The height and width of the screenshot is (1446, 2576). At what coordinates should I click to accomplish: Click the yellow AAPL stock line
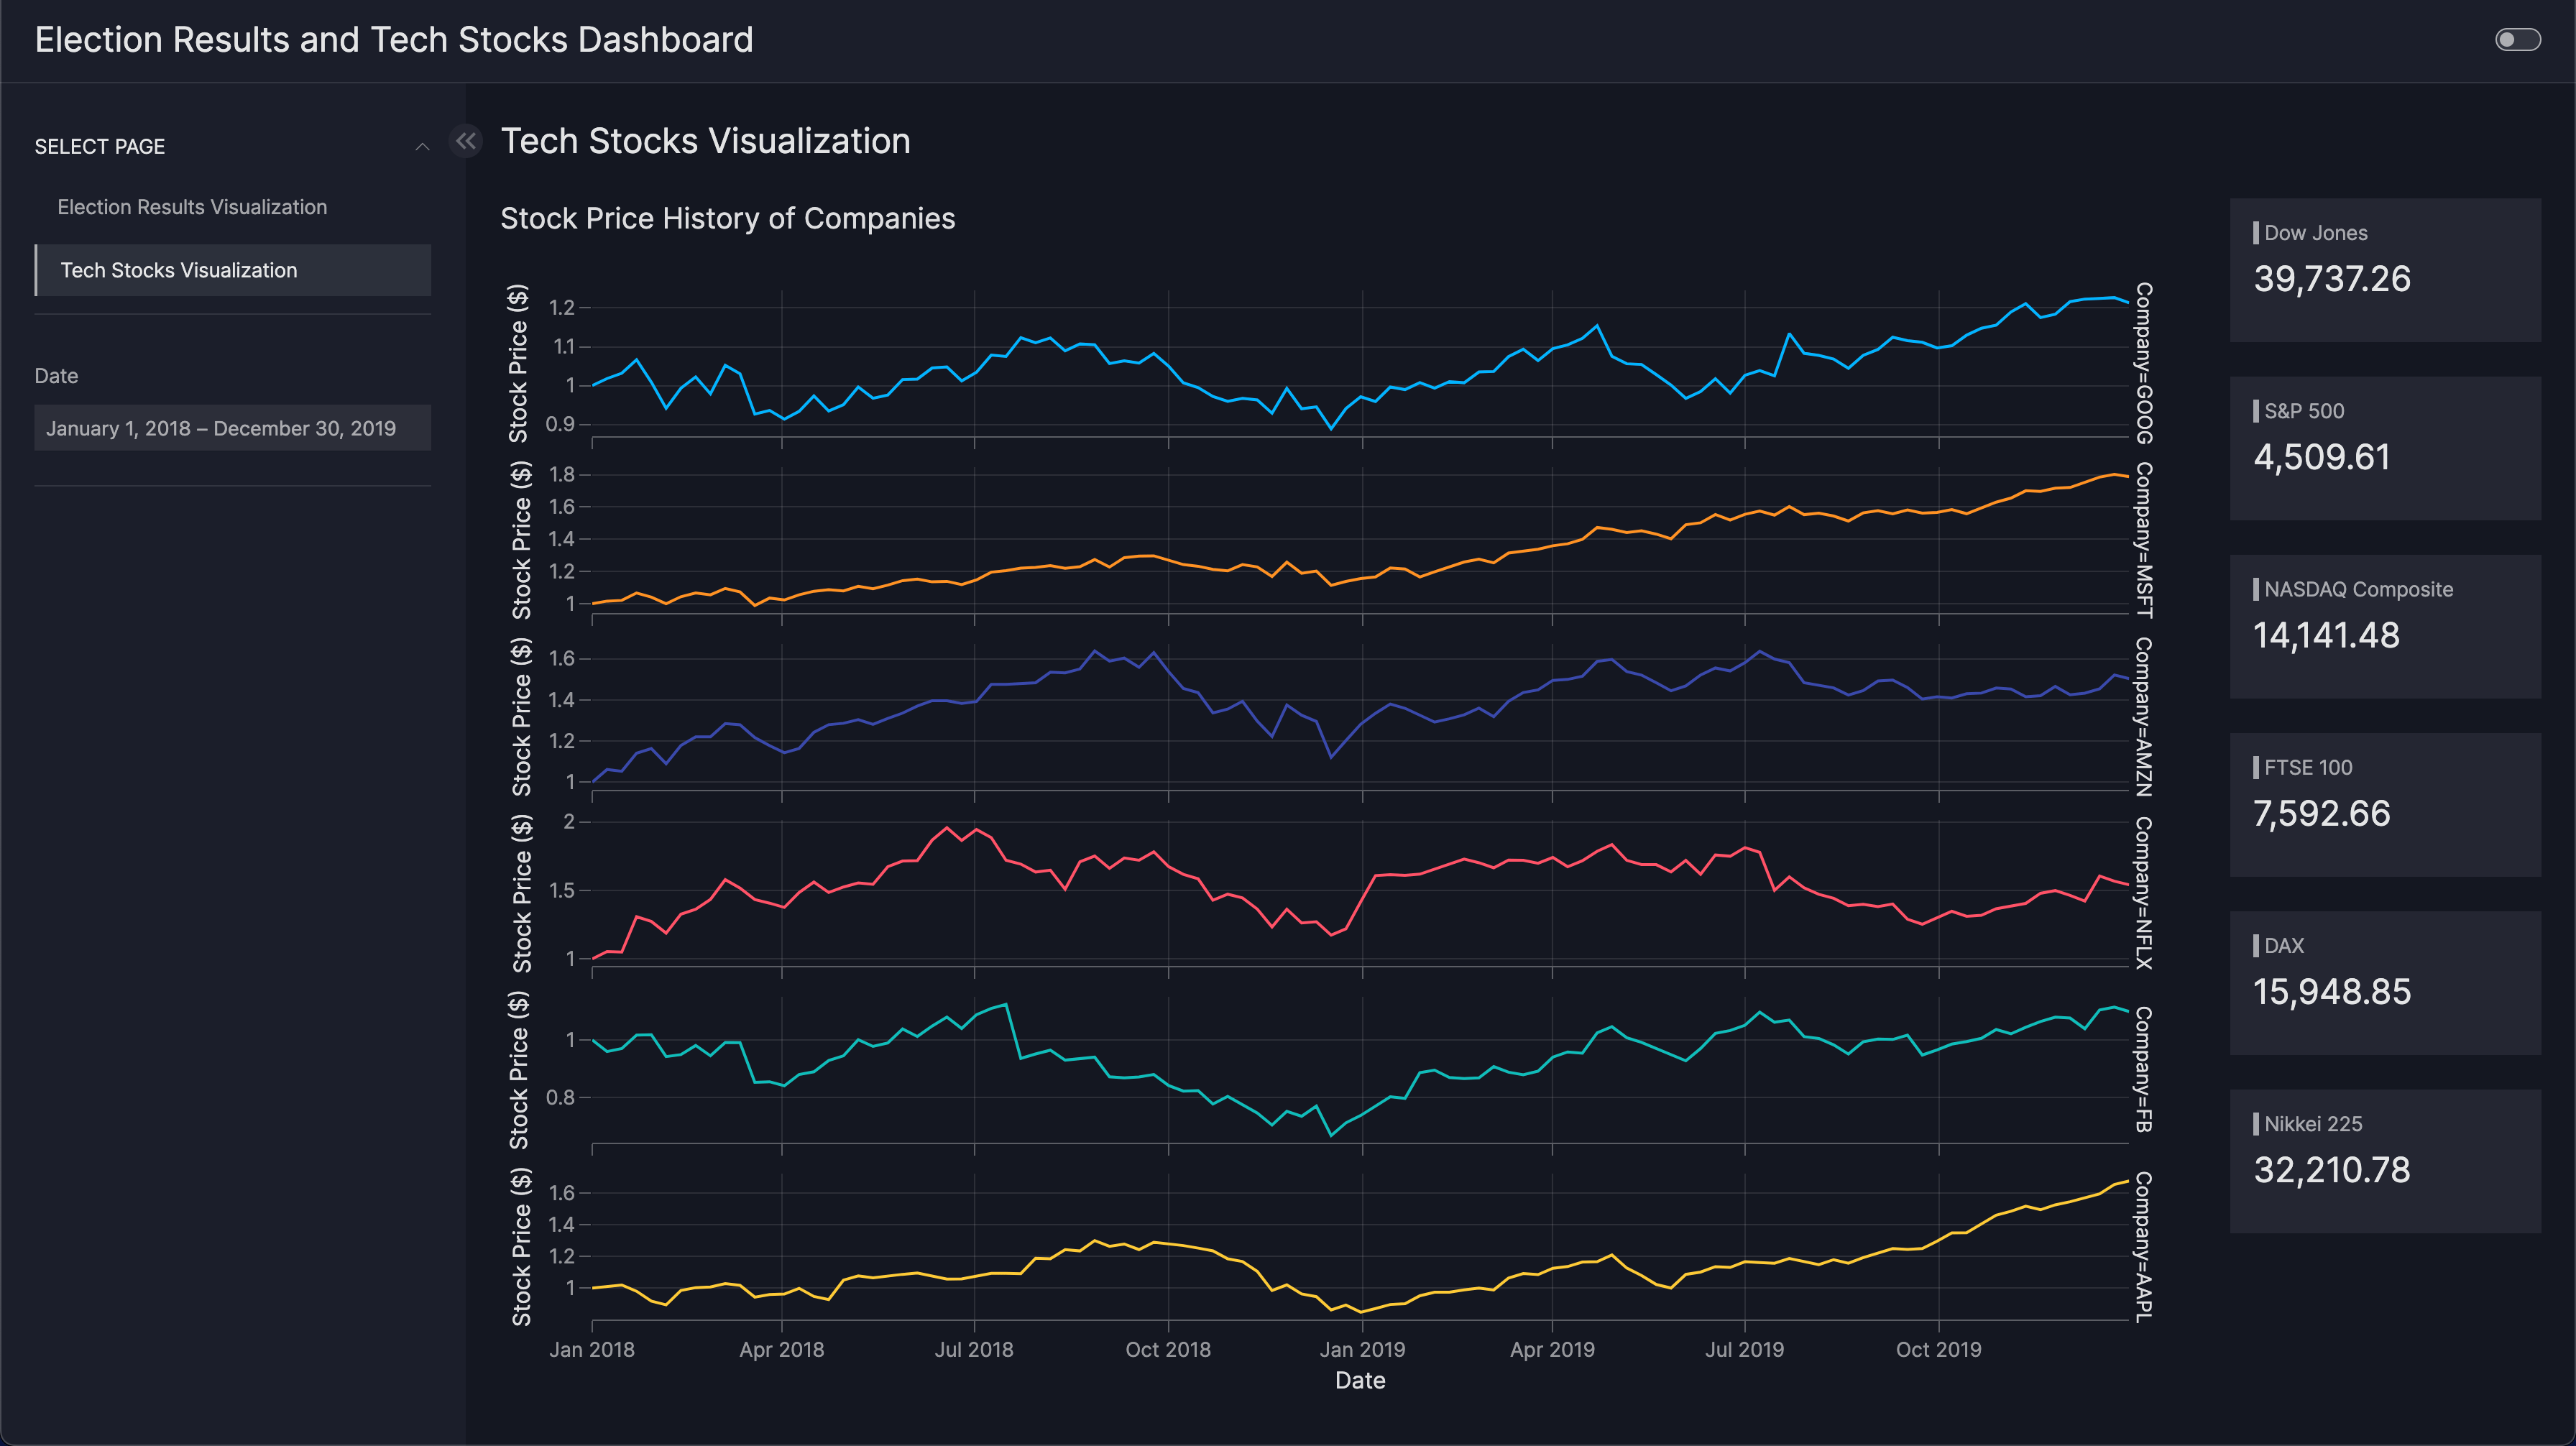pyautogui.click(x=1168, y=1243)
